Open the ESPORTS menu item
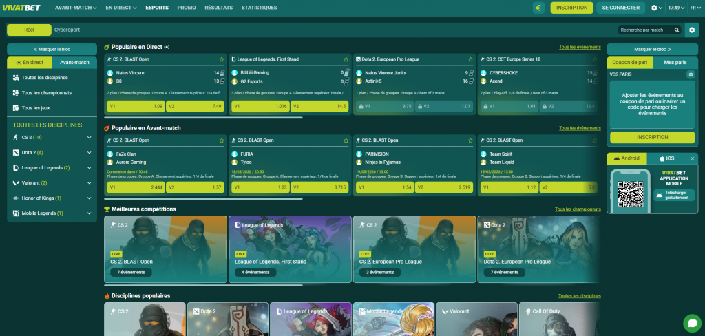This screenshot has height=336, width=705. [x=157, y=8]
